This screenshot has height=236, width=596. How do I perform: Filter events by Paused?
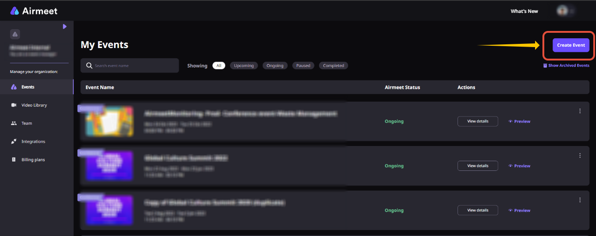(303, 66)
